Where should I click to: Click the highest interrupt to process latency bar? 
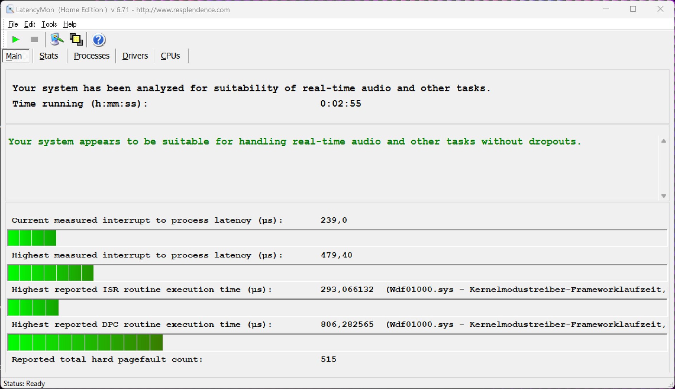point(51,273)
